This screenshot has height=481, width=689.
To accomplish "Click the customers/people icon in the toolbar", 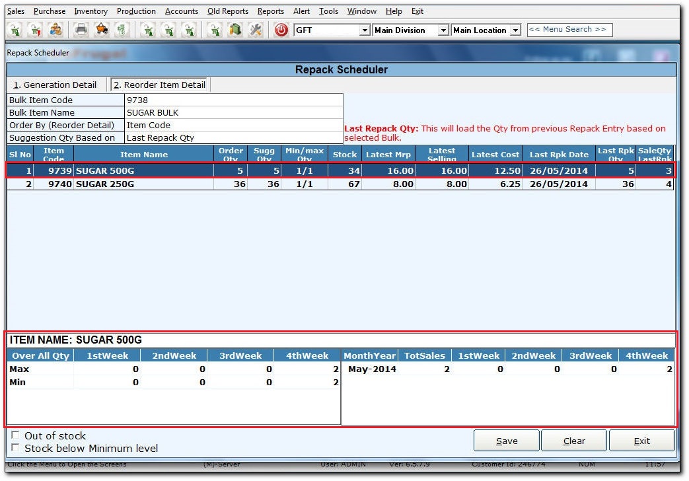I will click(x=56, y=30).
